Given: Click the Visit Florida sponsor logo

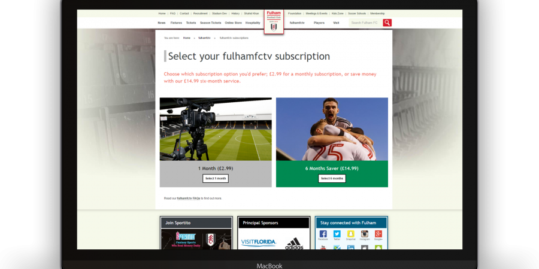Looking at the screenshot, I should pyautogui.click(x=258, y=243).
